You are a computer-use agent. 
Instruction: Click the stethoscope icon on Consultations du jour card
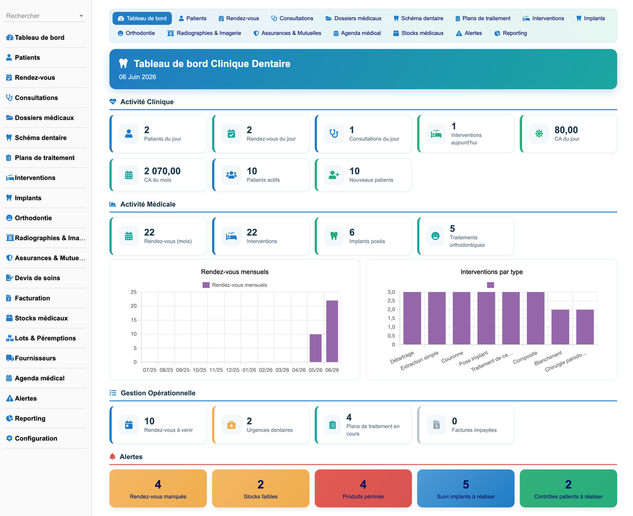pos(333,134)
